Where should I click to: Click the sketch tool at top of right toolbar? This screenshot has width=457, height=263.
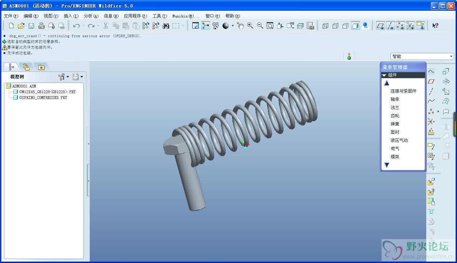(x=431, y=71)
